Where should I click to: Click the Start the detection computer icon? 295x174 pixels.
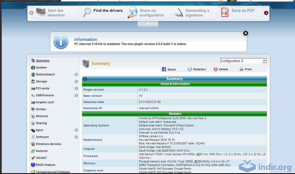(41, 12)
